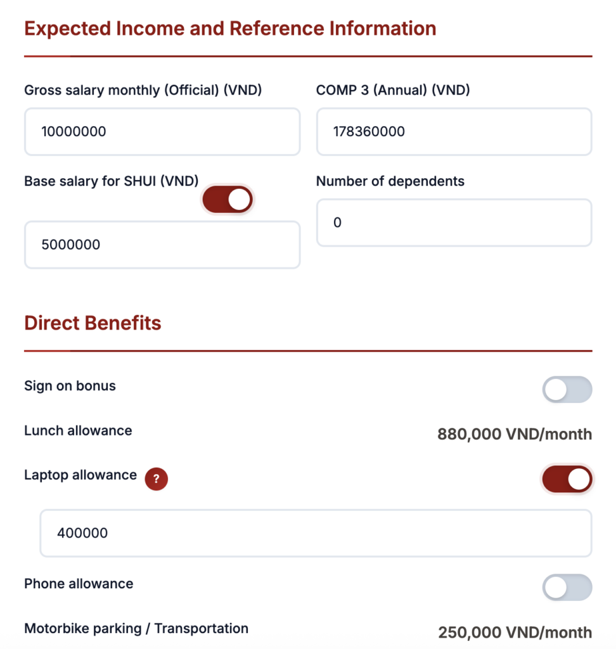
Task: Select the Number of dependents field
Action: pos(454,222)
